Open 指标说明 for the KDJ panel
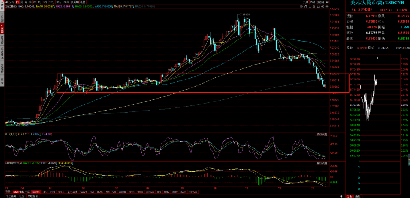 coord(322,134)
